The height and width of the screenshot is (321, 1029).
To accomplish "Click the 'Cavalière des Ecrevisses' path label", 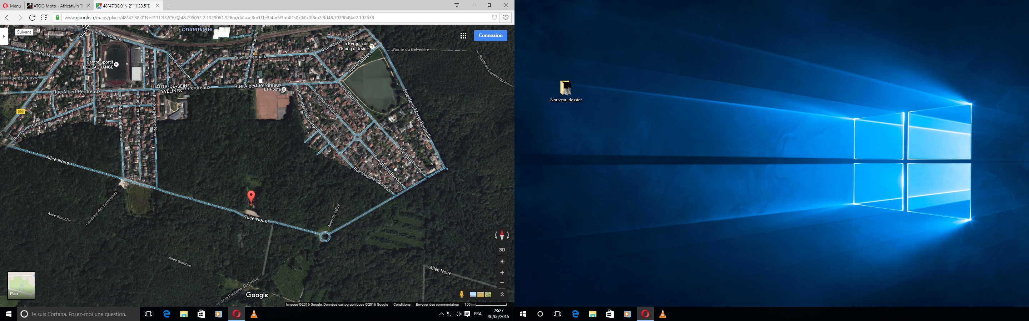I will coord(101,209).
